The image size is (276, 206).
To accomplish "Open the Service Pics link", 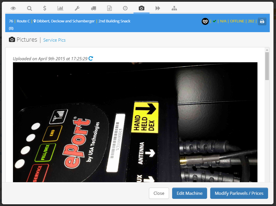I will (54, 40).
